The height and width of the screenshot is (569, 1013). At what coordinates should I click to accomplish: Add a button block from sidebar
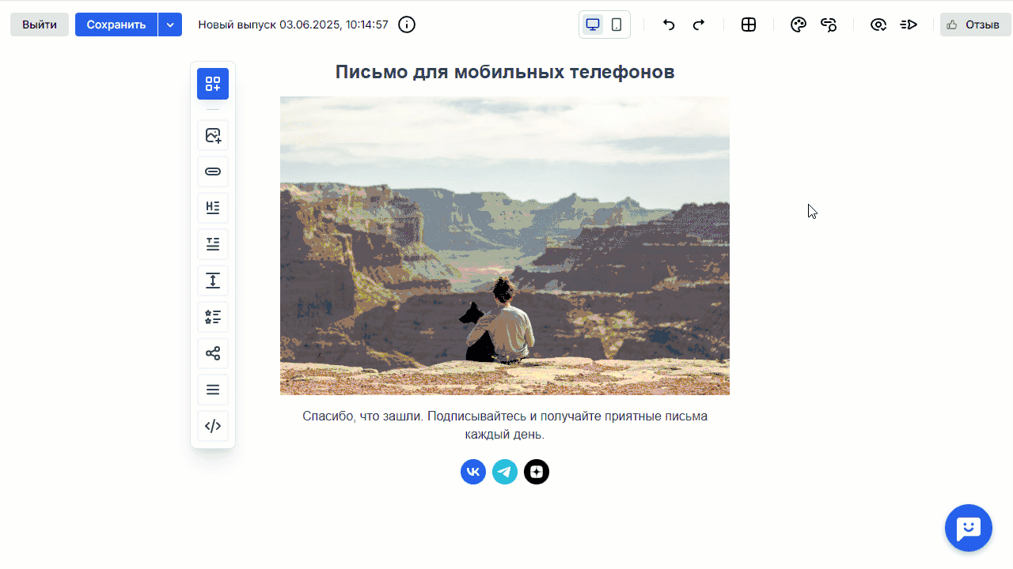(213, 171)
